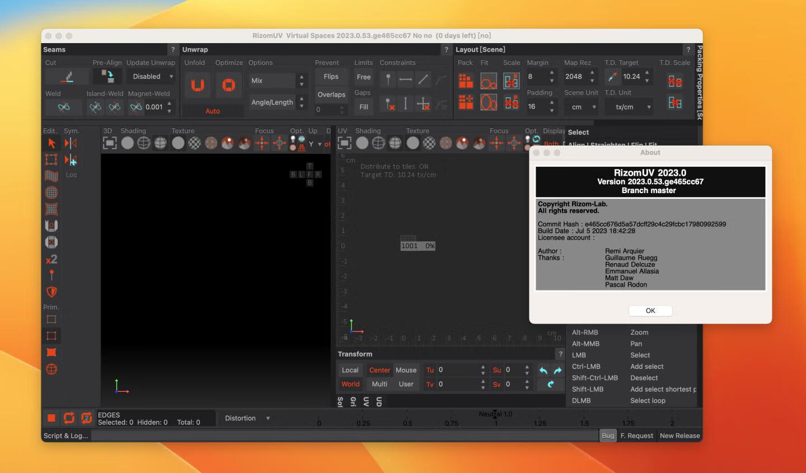Open the Up axis Y dropdown
806x473 pixels.
[x=316, y=144]
